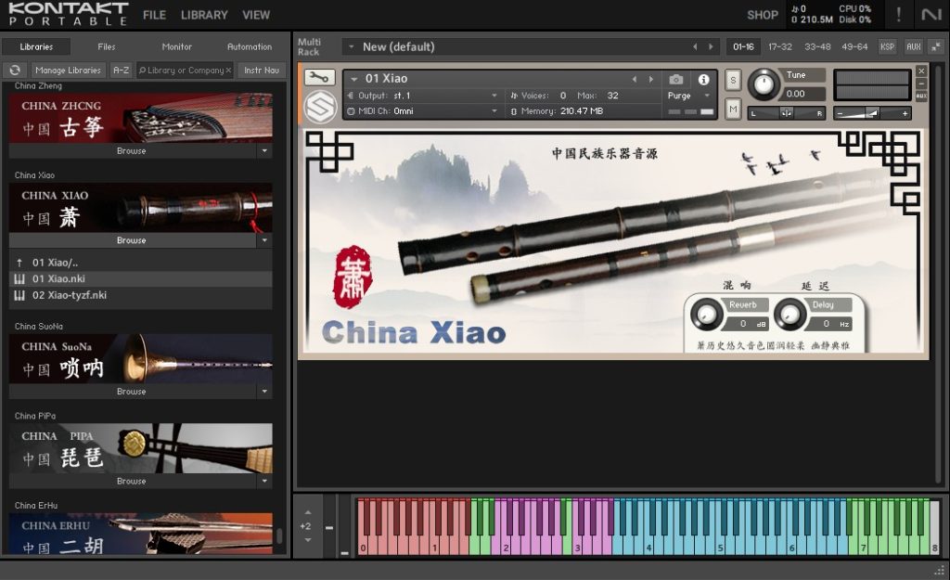Click the pan center icon
The width and height of the screenshot is (950, 580).
point(786,113)
